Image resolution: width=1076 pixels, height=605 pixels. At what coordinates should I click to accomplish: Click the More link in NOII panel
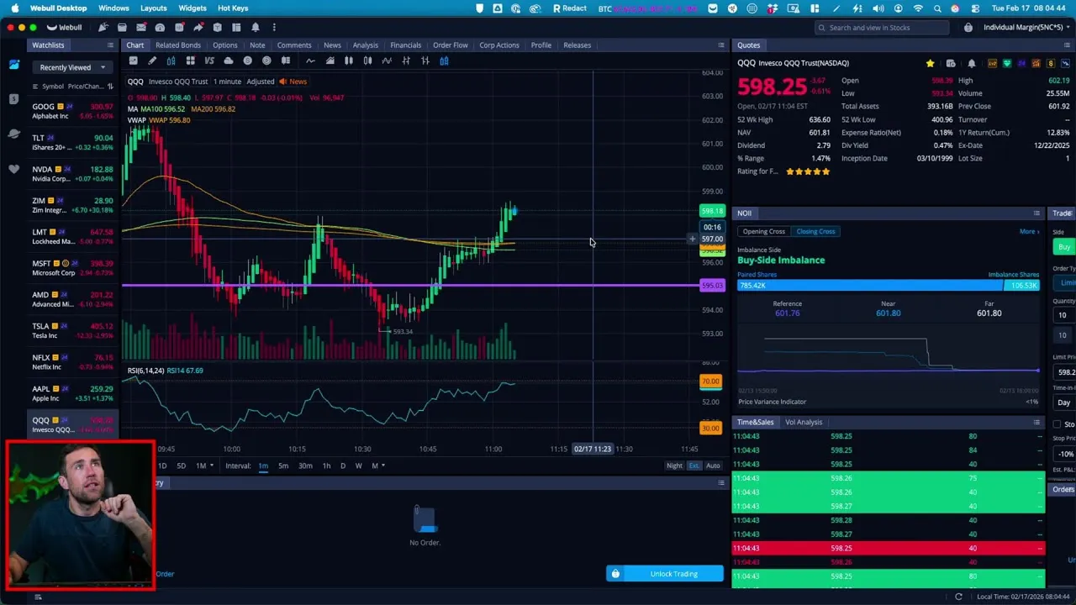coord(1029,231)
